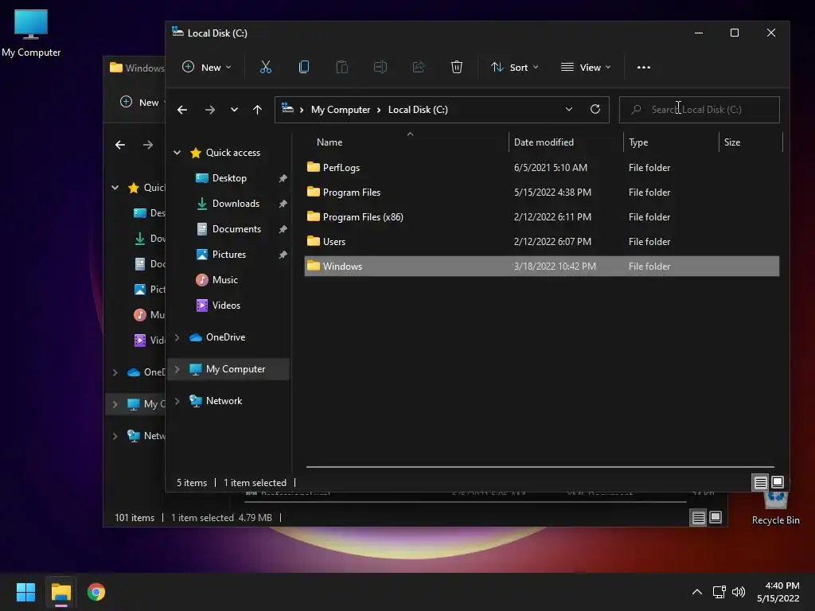
Task: Click back arrow in the rear Windows window
Action: [120, 145]
